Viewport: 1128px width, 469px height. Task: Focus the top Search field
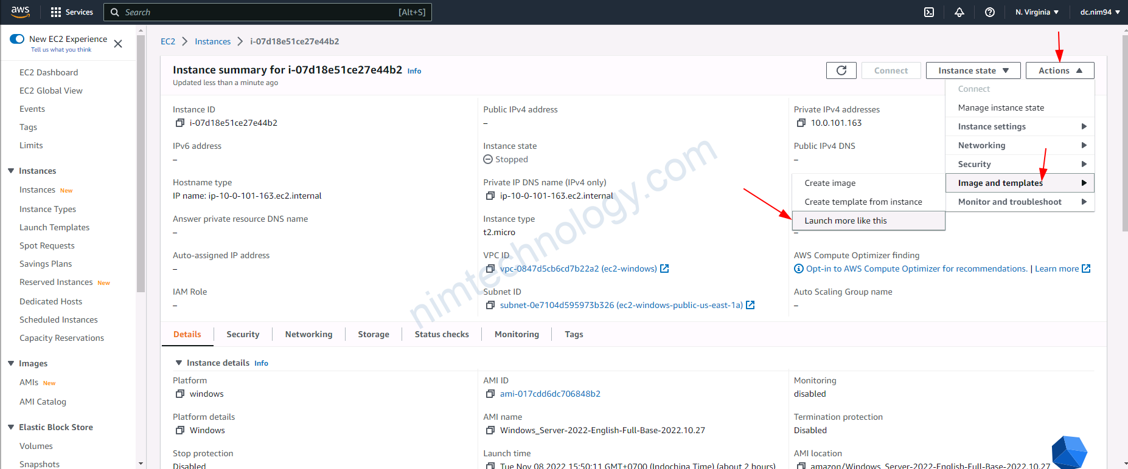click(268, 12)
